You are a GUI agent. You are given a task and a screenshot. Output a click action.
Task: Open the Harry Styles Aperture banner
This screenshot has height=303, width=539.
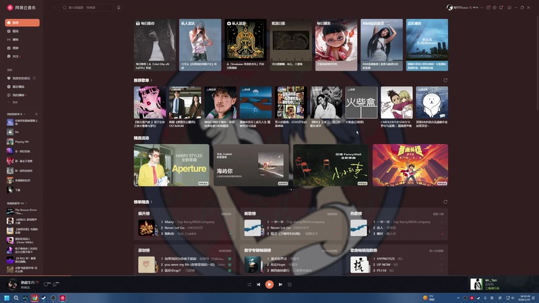171,165
